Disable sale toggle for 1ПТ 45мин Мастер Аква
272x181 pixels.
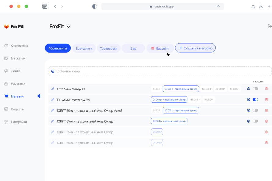click(x=255, y=99)
